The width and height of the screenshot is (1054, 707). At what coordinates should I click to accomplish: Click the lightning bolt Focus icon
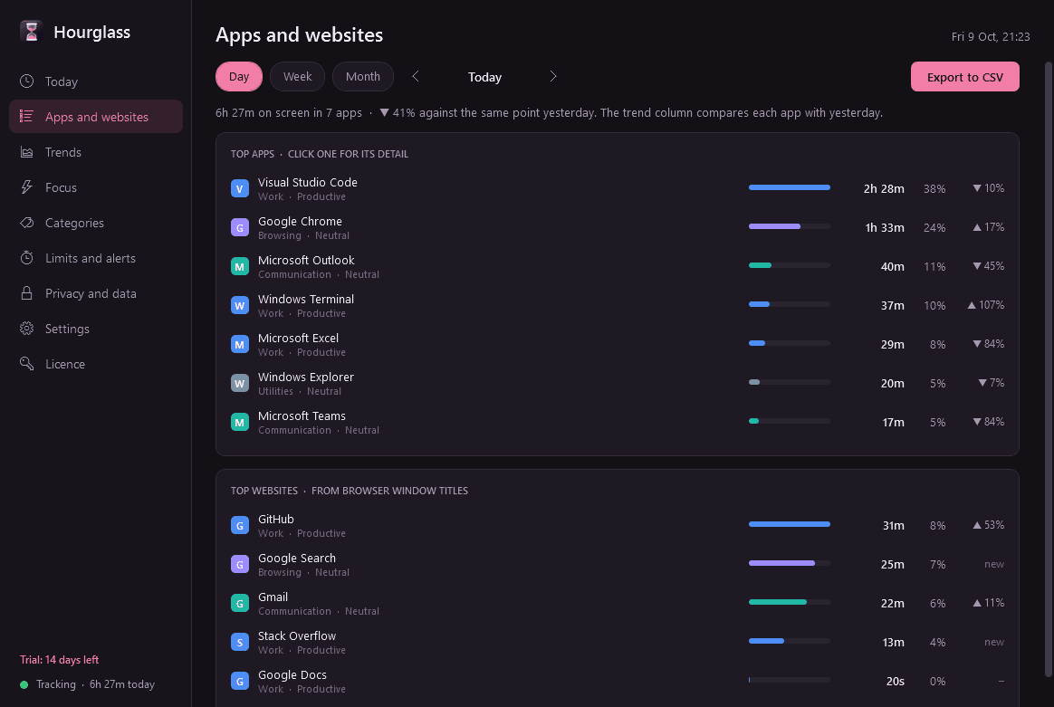click(27, 187)
